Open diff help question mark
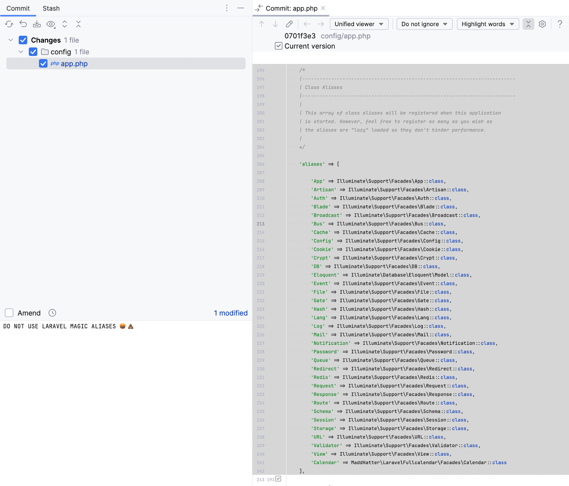The height and width of the screenshot is (486, 569). [560, 24]
